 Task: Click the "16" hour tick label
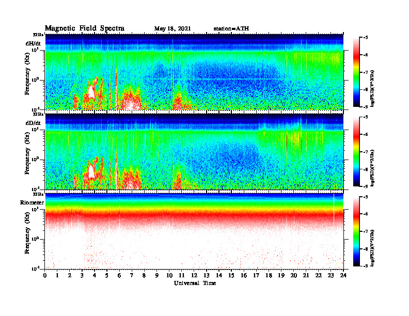[244, 275]
